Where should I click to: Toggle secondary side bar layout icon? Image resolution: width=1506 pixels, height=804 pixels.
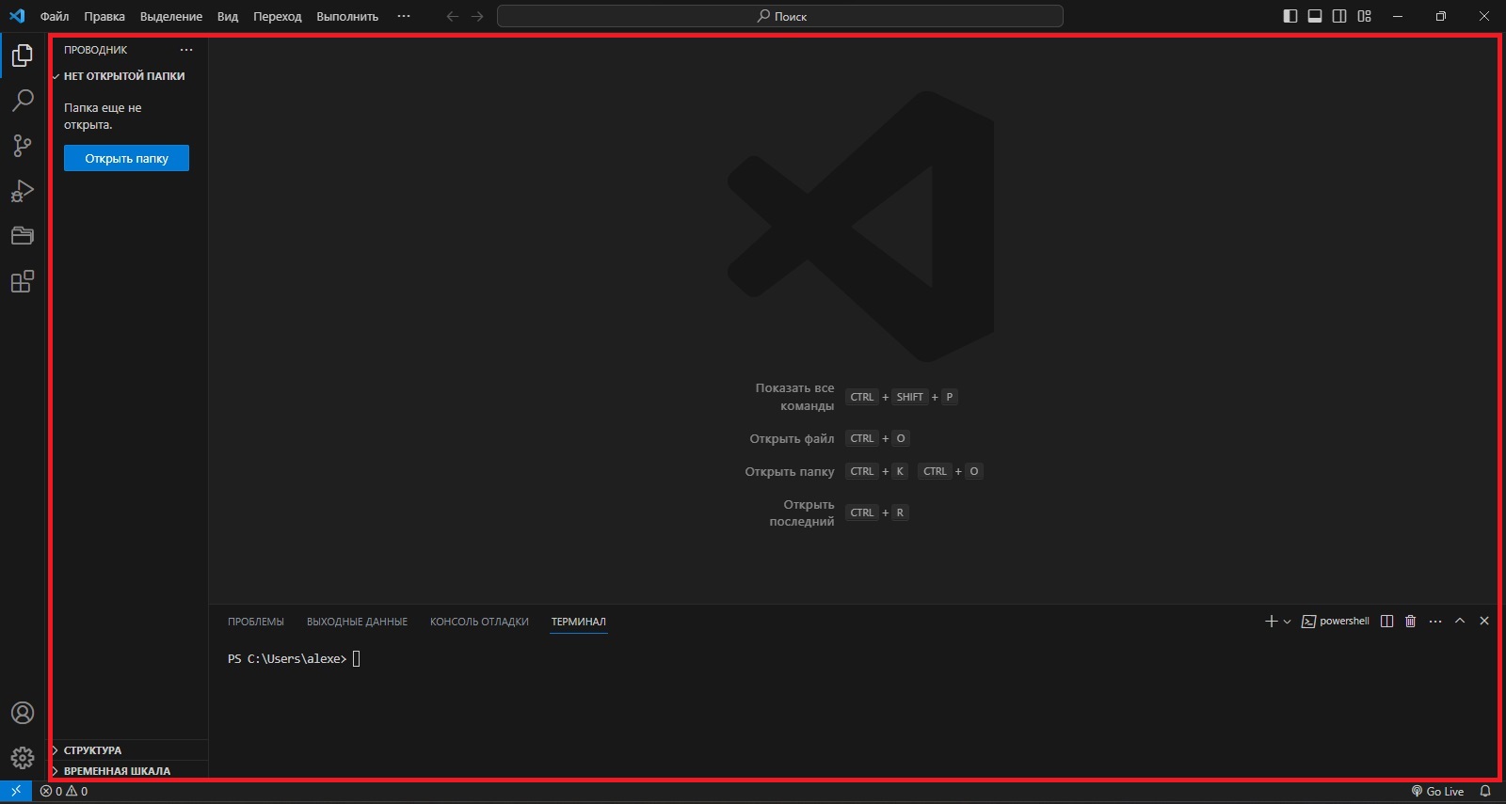pyautogui.click(x=1339, y=16)
